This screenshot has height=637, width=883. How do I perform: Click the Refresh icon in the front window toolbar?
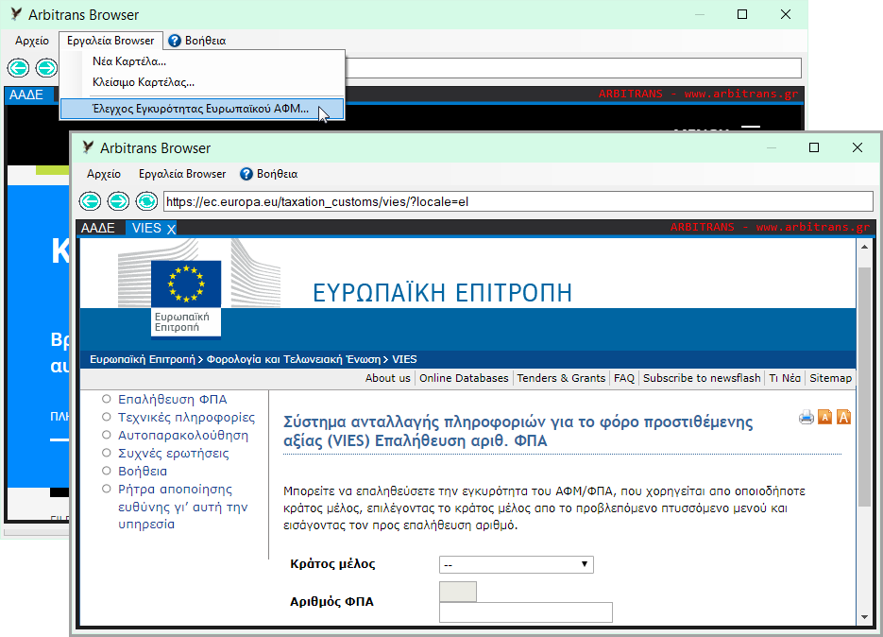click(146, 201)
